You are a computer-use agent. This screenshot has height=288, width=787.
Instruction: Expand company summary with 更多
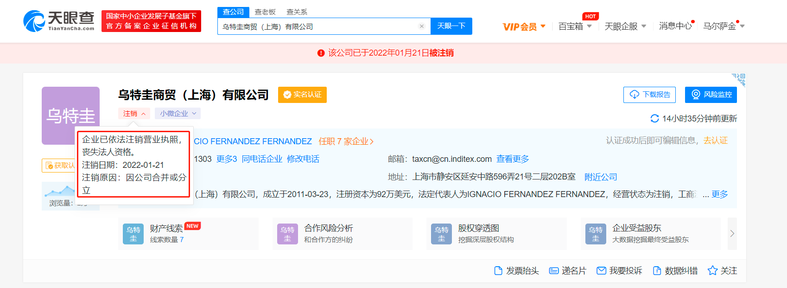[720, 194]
